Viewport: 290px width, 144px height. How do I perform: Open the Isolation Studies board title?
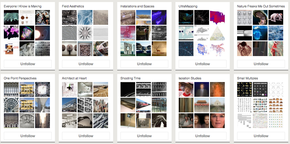pos(190,78)
